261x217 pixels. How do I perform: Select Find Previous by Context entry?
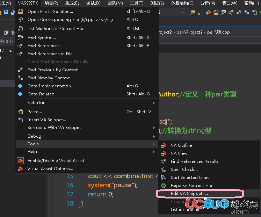click(87, 70)
